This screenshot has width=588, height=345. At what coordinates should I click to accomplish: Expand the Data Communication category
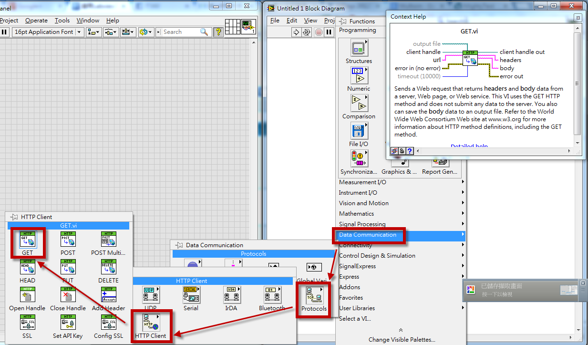click(369, 235)
